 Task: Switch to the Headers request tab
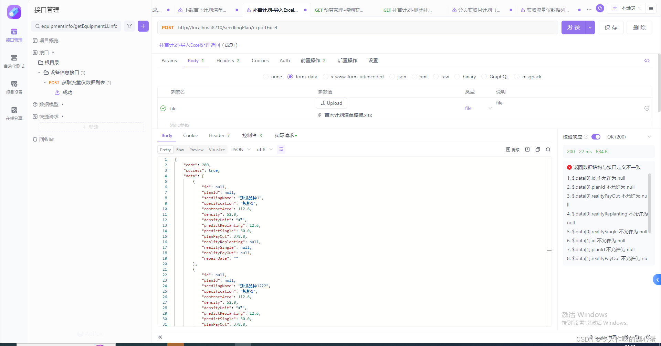228,60
